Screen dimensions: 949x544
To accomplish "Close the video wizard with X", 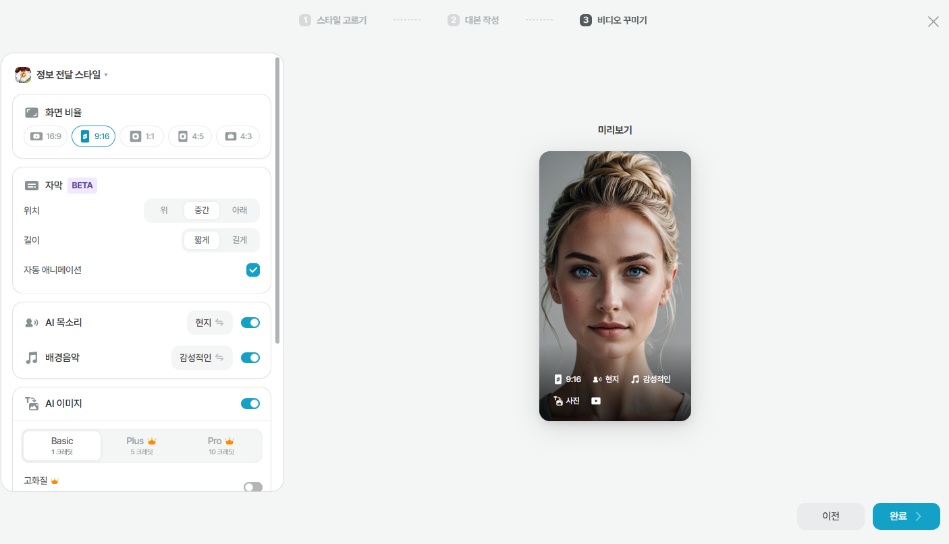I will pyautogui.click(x=933, y=22).
